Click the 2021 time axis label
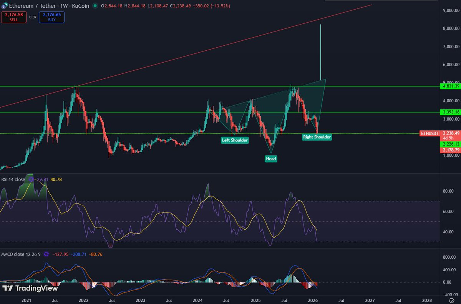Screen dimensions: 461x304 pyautogui.click(x=26, y=300)
